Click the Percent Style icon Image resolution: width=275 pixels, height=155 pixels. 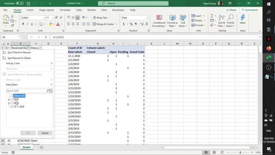pos(131,24)
